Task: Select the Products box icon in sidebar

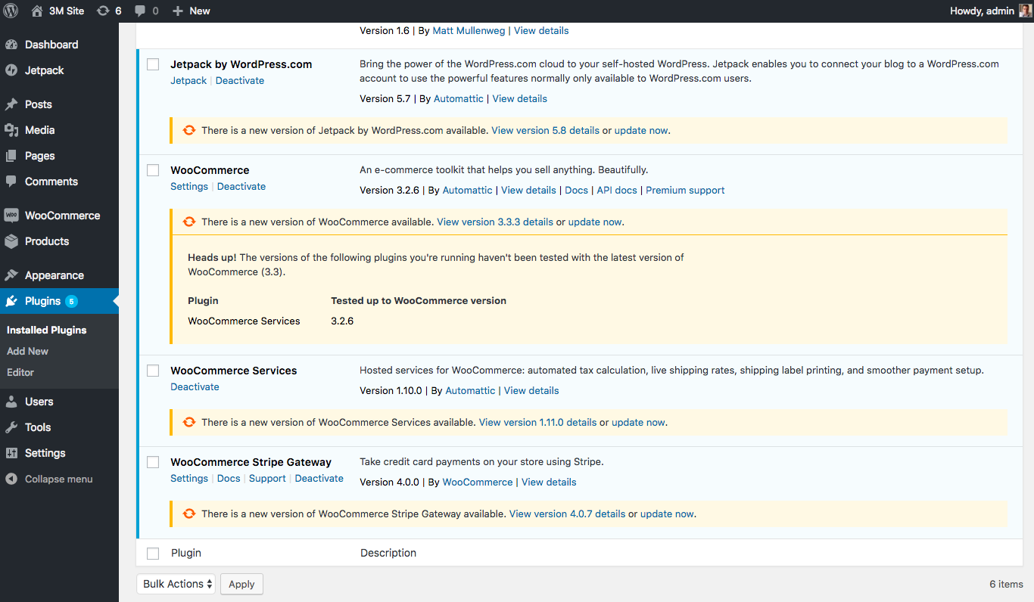Action: tap(11, 241)
